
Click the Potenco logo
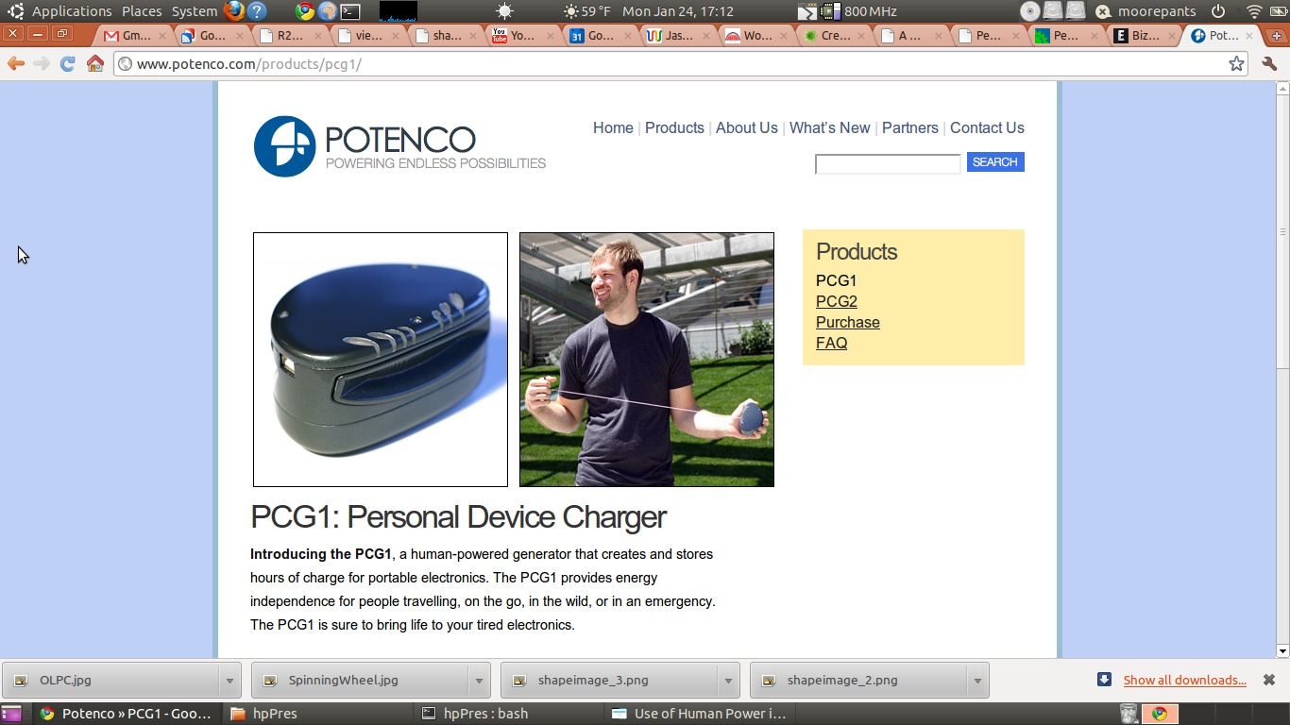(x=399, y=146)
